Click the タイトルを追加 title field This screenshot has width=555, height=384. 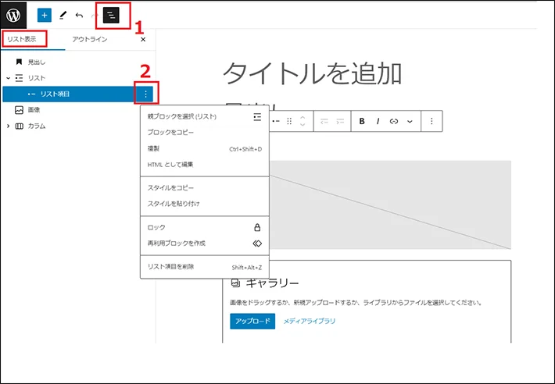click(313, 73)
